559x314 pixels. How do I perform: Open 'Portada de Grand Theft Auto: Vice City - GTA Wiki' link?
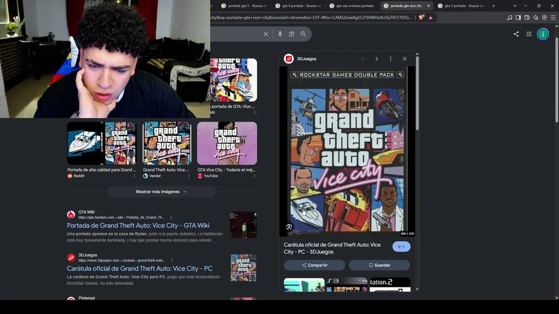click(138, 225)
